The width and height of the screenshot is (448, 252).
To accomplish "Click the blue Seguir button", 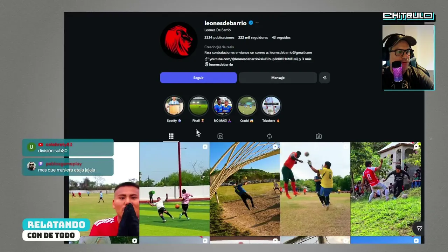I will pos(198,78).
